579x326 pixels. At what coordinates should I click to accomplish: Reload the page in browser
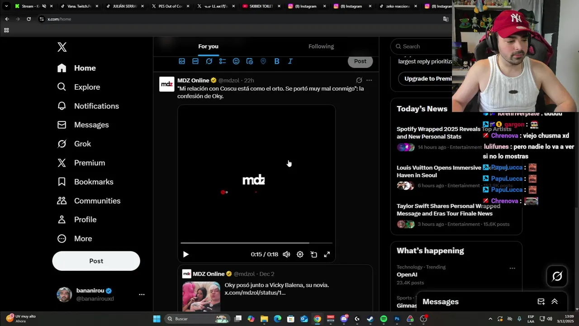pyautogui.click(x=28, y=19)
